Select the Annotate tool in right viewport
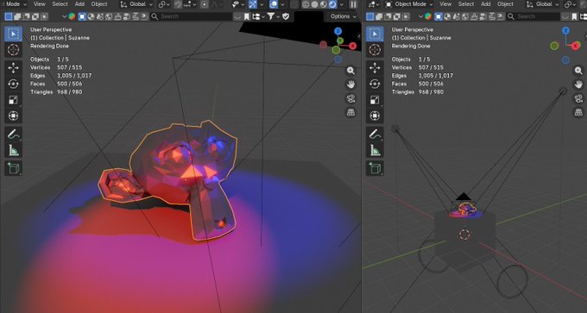 [x=375, y=134]
